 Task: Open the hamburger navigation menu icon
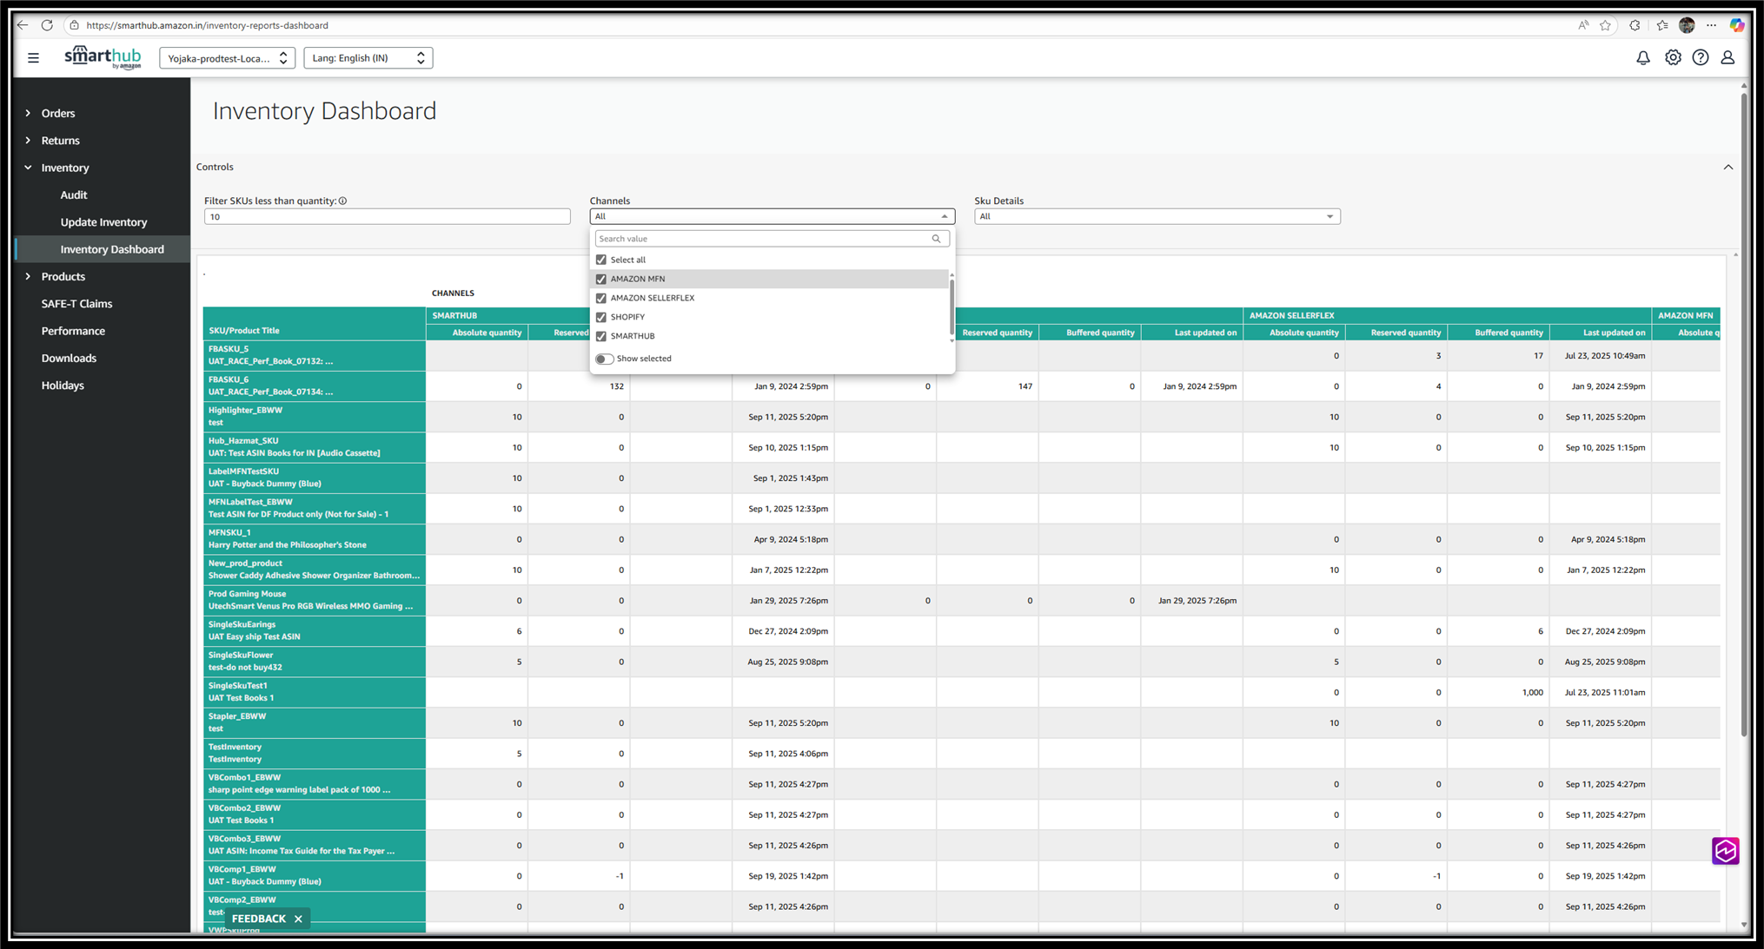33,58
